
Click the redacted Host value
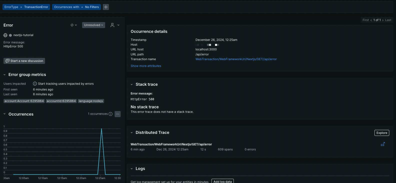pos(208,45)
